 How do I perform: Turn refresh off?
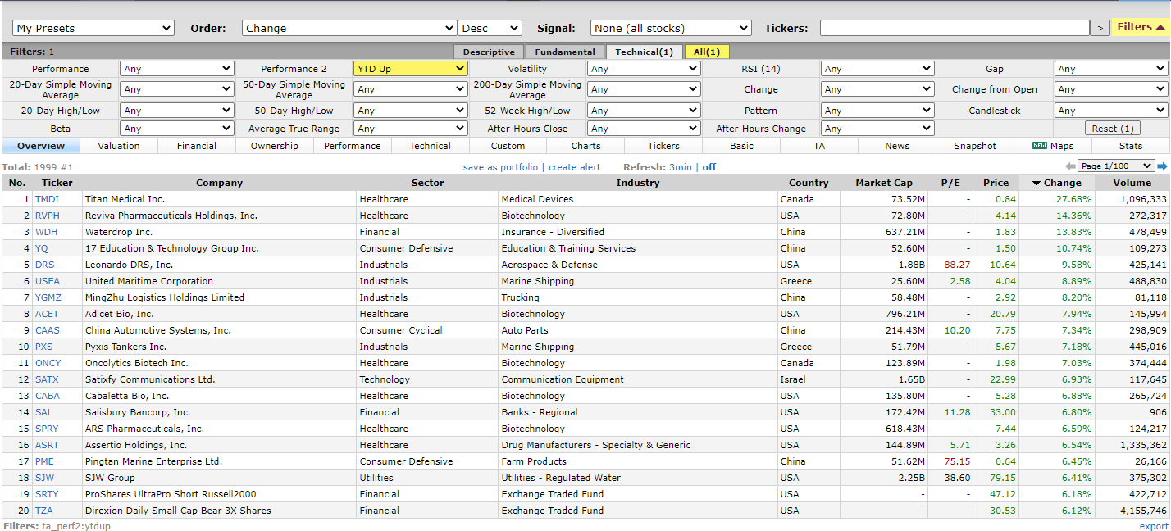click(x=709, y=167)
